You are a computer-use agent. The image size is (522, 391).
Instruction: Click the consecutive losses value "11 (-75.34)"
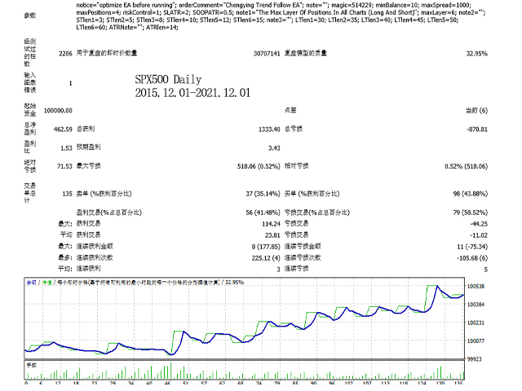[472, 247]
